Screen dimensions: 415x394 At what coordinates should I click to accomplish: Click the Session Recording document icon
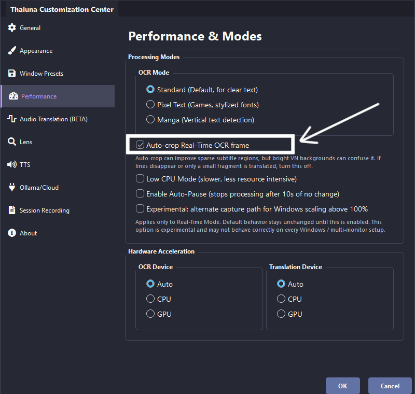pos(12,210)
